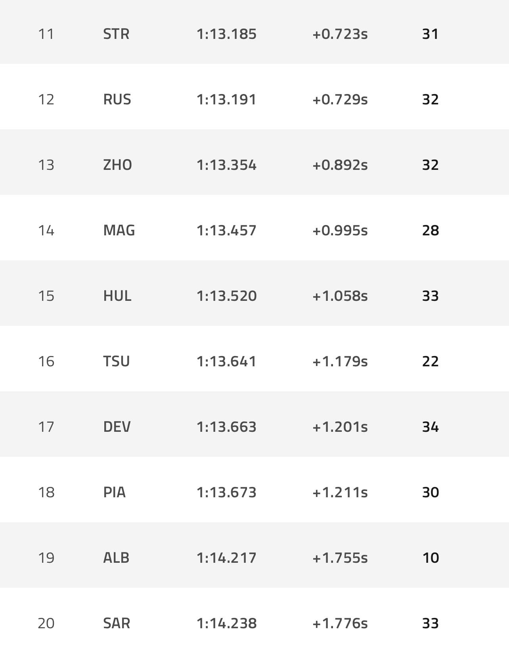Click the +1.058s gap
509x660 pixels.
pyautogui.click(x=340, y=296)
